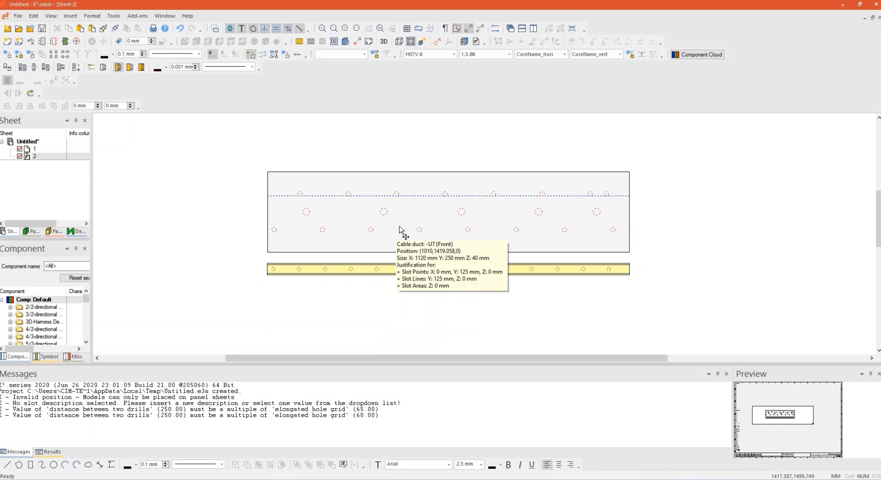Center-align text in bottom toolbar

pyautogui.click(x=559, y=465)
